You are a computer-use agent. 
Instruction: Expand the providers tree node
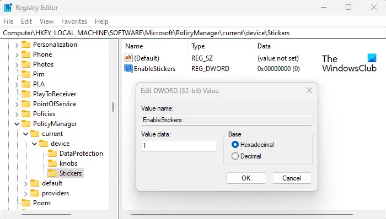(x=25, y=194)
